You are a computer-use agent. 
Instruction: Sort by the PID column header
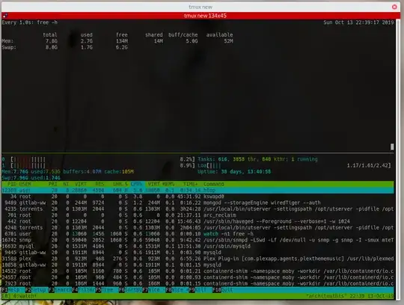click(12, 184)
